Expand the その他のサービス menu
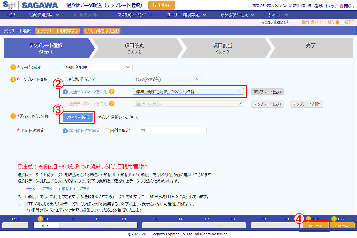The width and height of the screenshot is (357, 238). coord(237,15)
